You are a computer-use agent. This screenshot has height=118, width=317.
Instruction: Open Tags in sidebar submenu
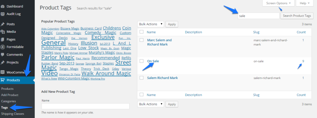(4, 107)
